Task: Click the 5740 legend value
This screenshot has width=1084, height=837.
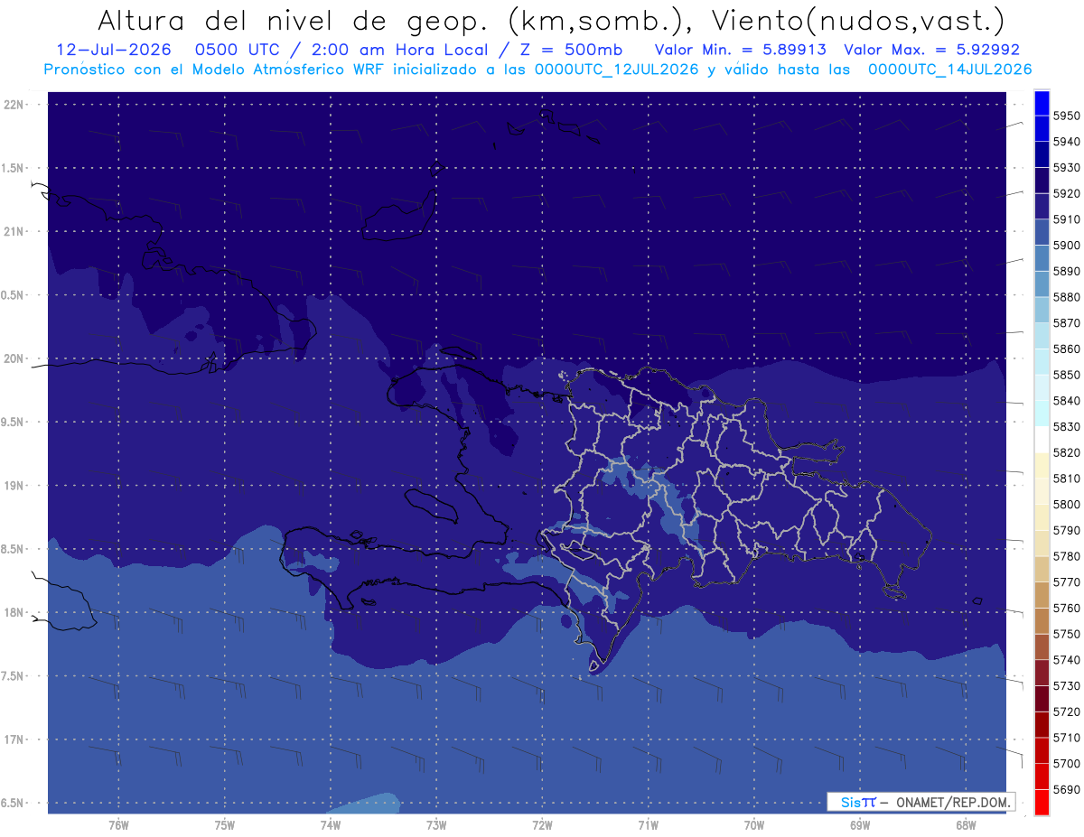Action: [x=1066, y=660]
